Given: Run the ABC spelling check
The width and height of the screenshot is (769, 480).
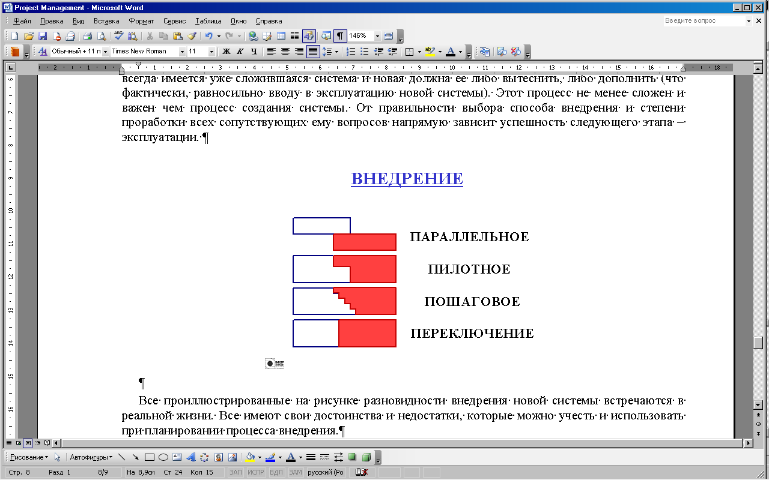Looking at the screenshot, I should pos(118,36).
